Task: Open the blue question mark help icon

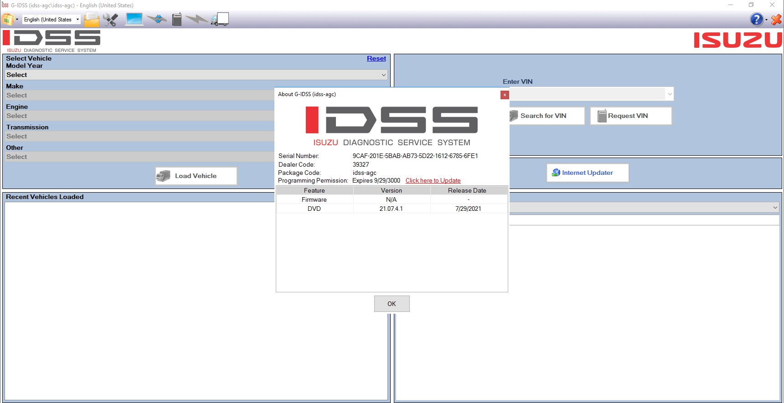Action: pos(756,19)
